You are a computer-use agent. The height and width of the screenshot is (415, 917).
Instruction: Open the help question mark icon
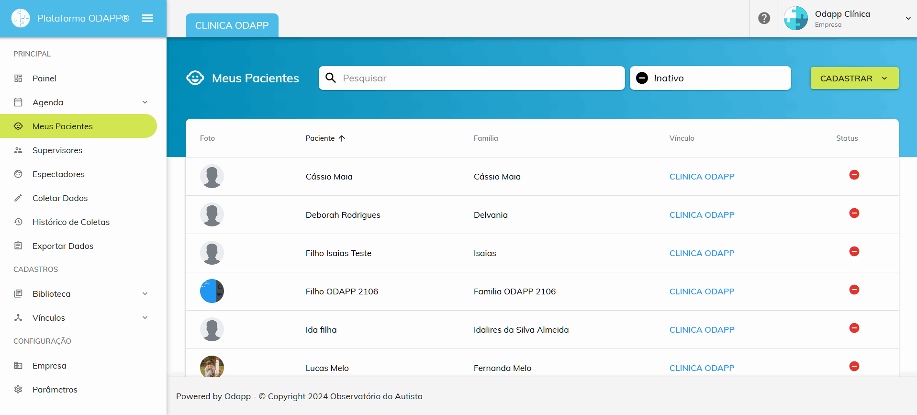point(764,18)
